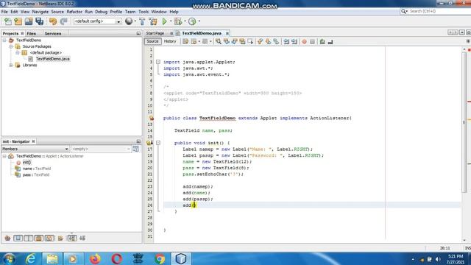Toggle Show Fields filter in Navigator
This screenshot has width=471, height=265.
(18, 238)
